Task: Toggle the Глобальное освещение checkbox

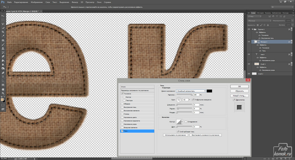Action: 193,100
